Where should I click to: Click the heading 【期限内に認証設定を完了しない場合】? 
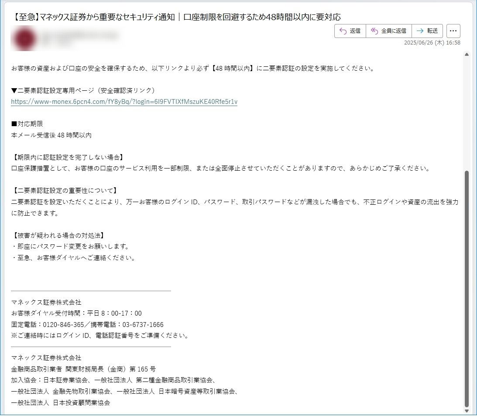pos(69,157)
